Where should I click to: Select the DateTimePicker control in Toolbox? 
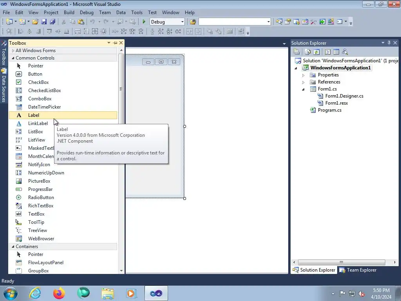pos(63,107)
